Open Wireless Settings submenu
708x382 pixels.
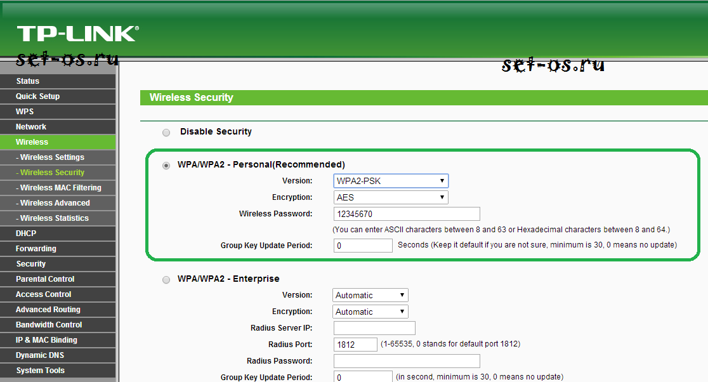[58, 157]
